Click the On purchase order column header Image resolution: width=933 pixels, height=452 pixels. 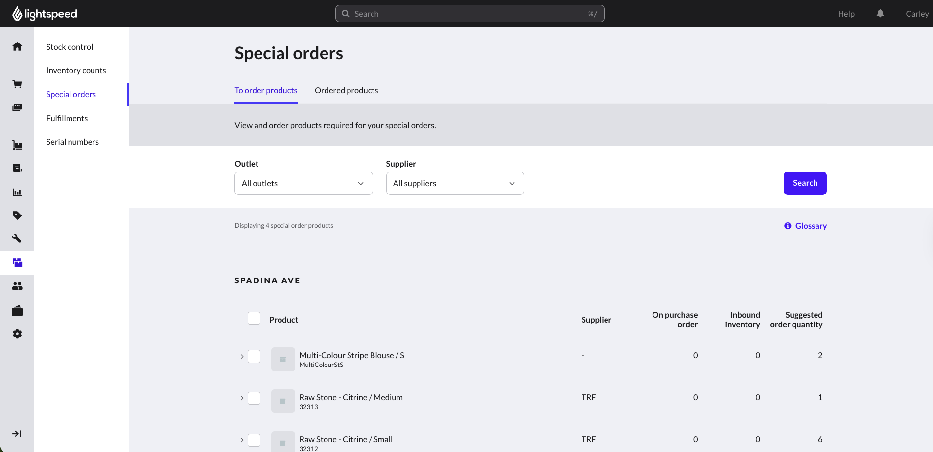click(x=675, y=320)
